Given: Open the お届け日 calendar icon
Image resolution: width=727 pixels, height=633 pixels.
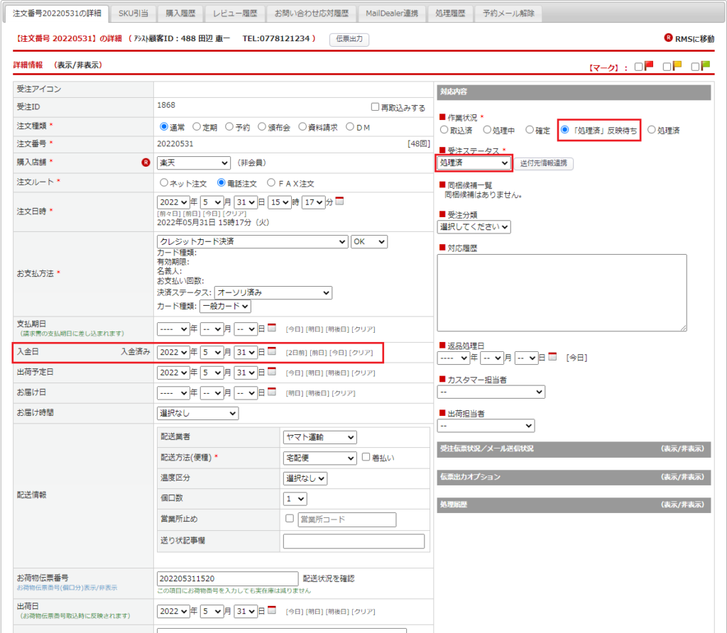Looking at the screenshot, I should (272, 392).
